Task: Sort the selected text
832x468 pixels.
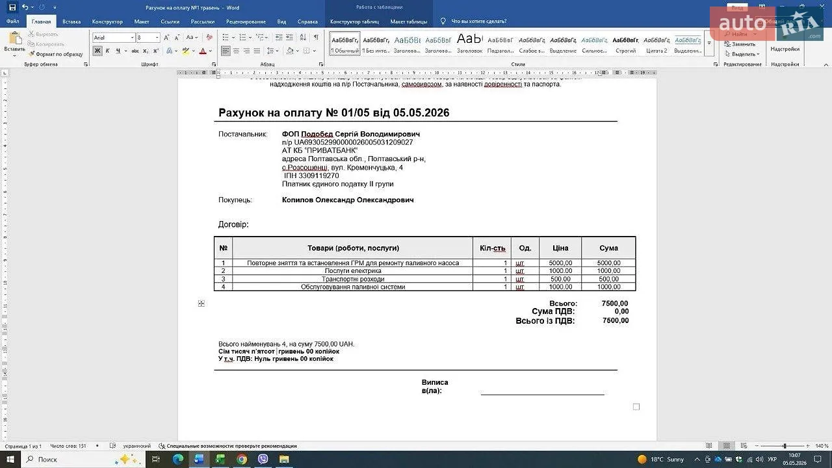Action: pyautogui.click(x=303, y=37)
